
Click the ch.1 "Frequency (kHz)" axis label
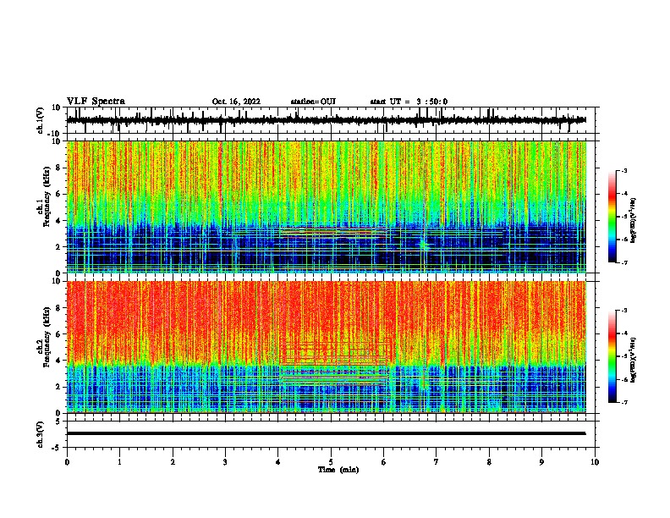coord(47,196)
